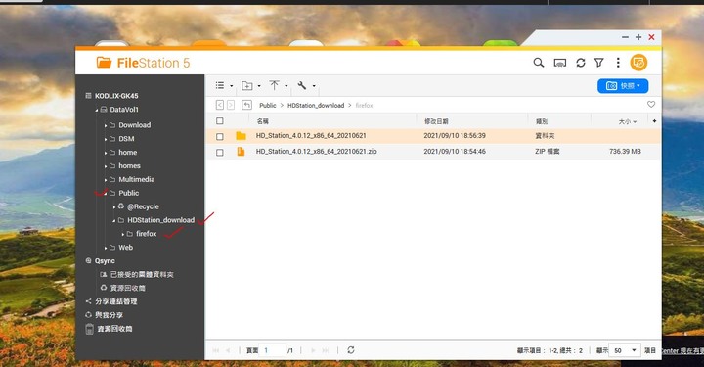704x367 pixels.
Task: Select the DSM folder in tree
Action: point(126,139)
